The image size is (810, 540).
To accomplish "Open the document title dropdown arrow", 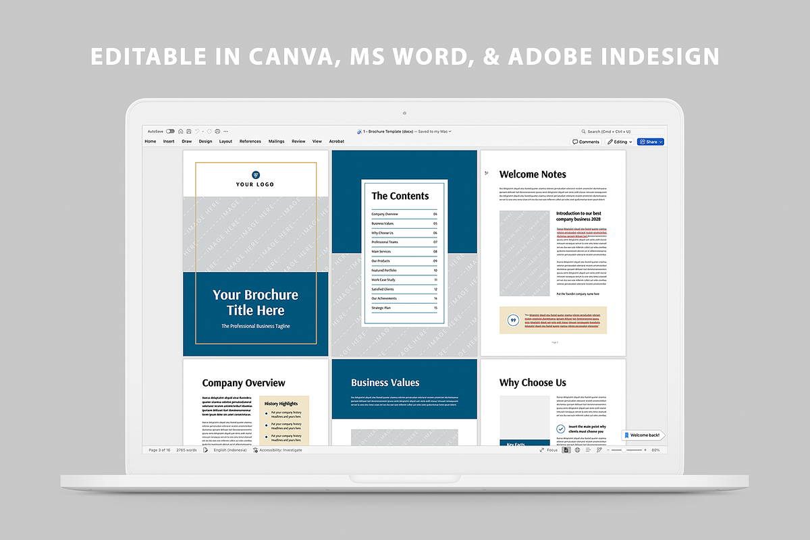I will click(450, 132).
